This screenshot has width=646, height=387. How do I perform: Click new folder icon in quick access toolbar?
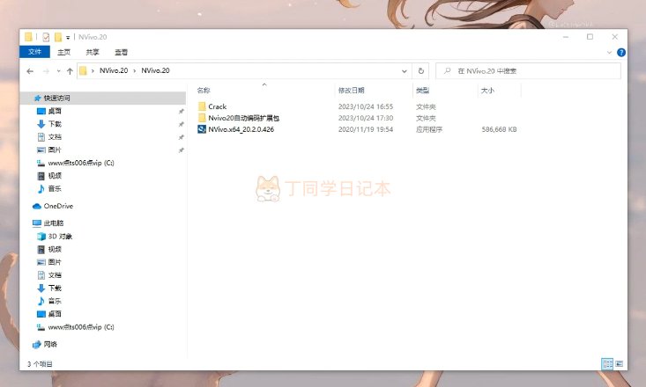[58, 37]
